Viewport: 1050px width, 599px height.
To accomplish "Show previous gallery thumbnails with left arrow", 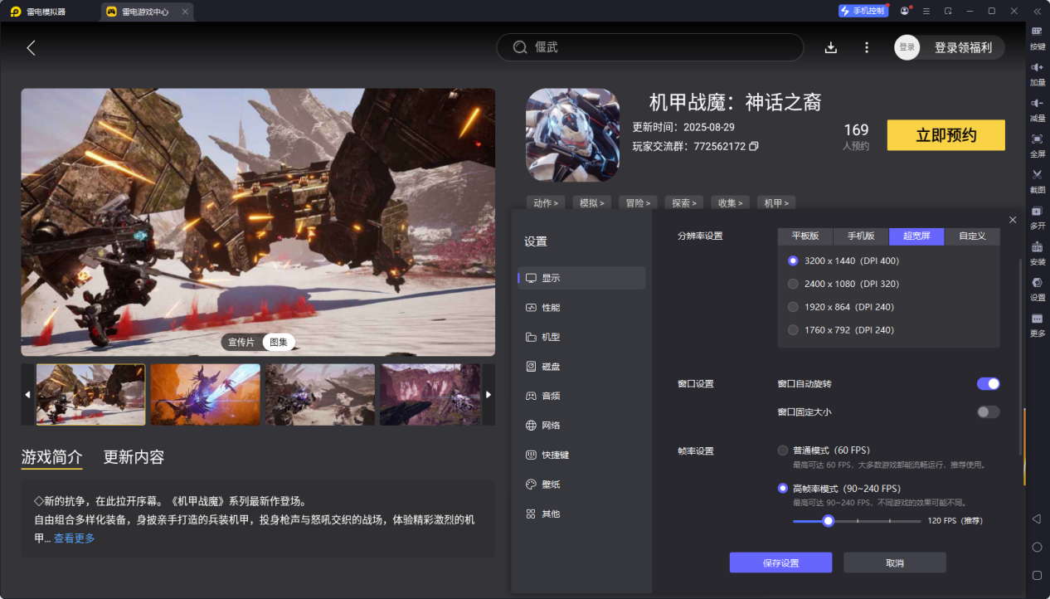I will tap(27, 395).
